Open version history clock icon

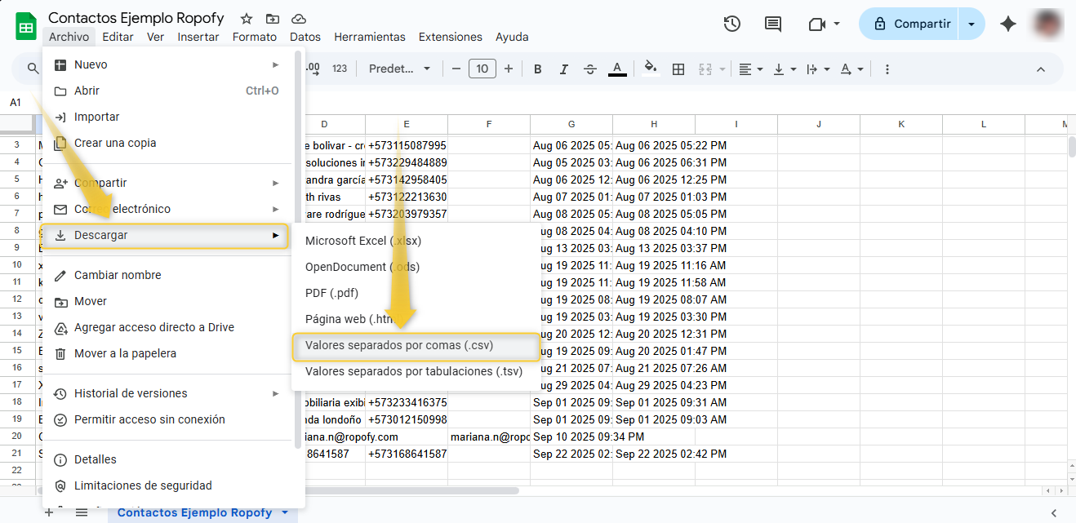tap(731, 24)
